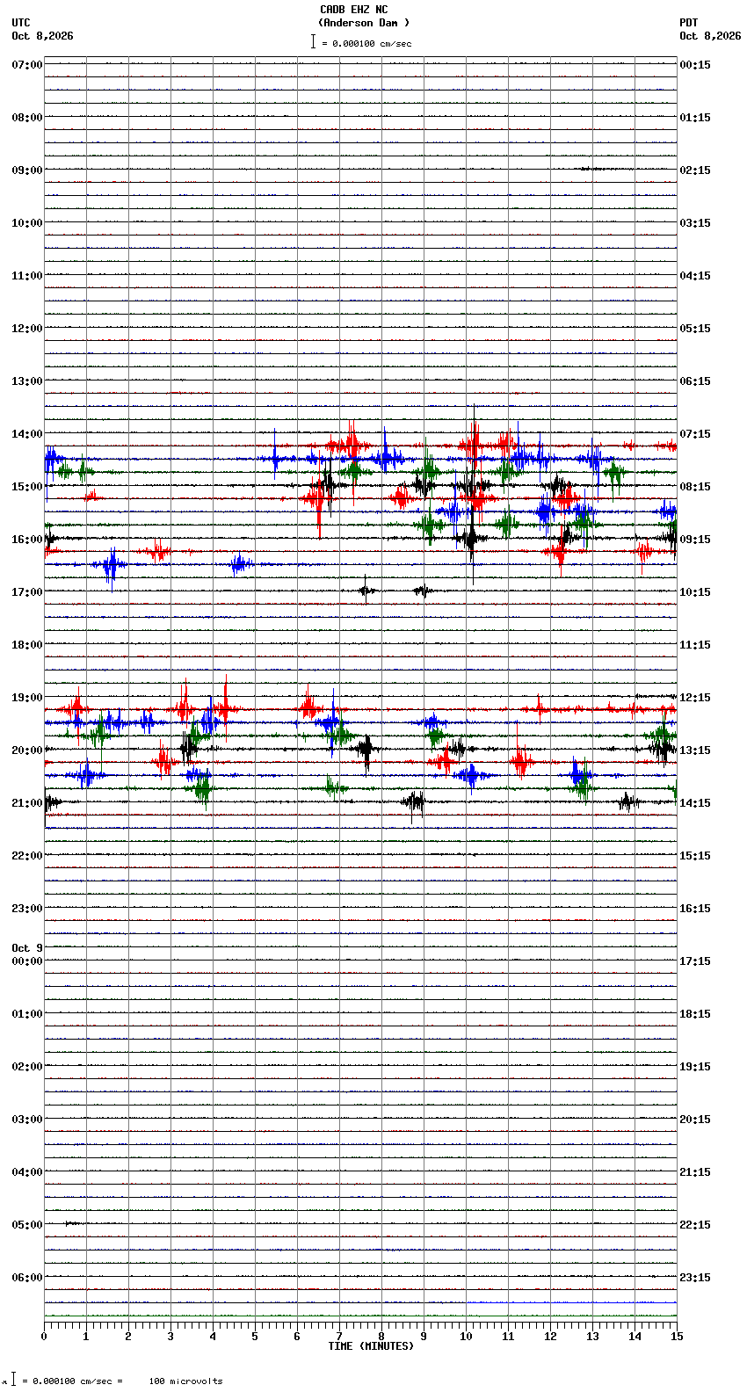
Task: Click the 05:00 UTC row label
Action: [27, 1225]
